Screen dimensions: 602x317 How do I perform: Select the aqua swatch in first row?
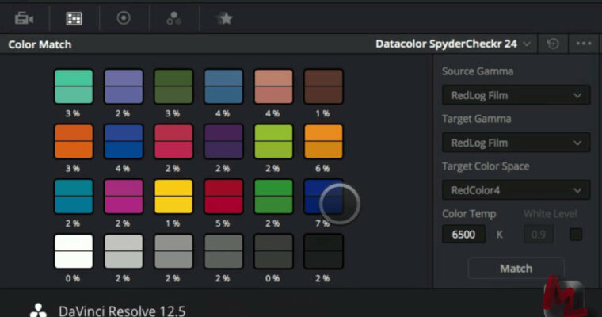74,86
